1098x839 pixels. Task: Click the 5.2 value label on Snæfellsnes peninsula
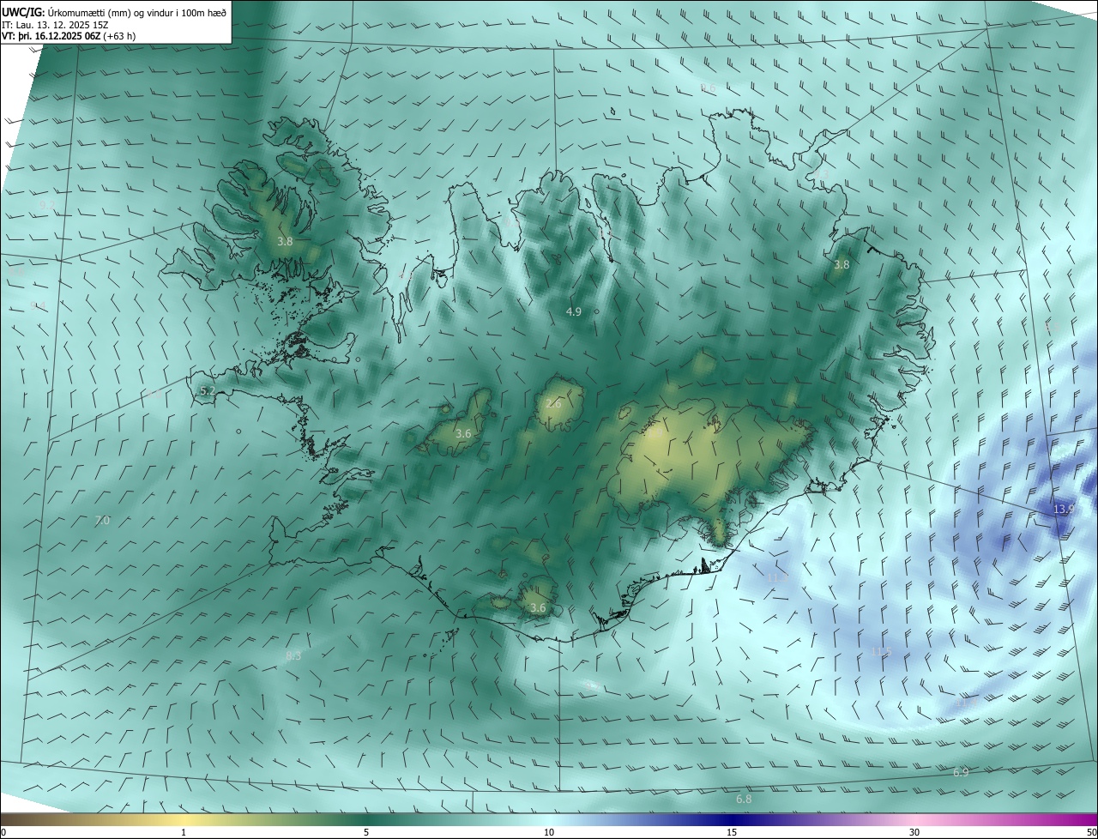click(x=207, y=391)
